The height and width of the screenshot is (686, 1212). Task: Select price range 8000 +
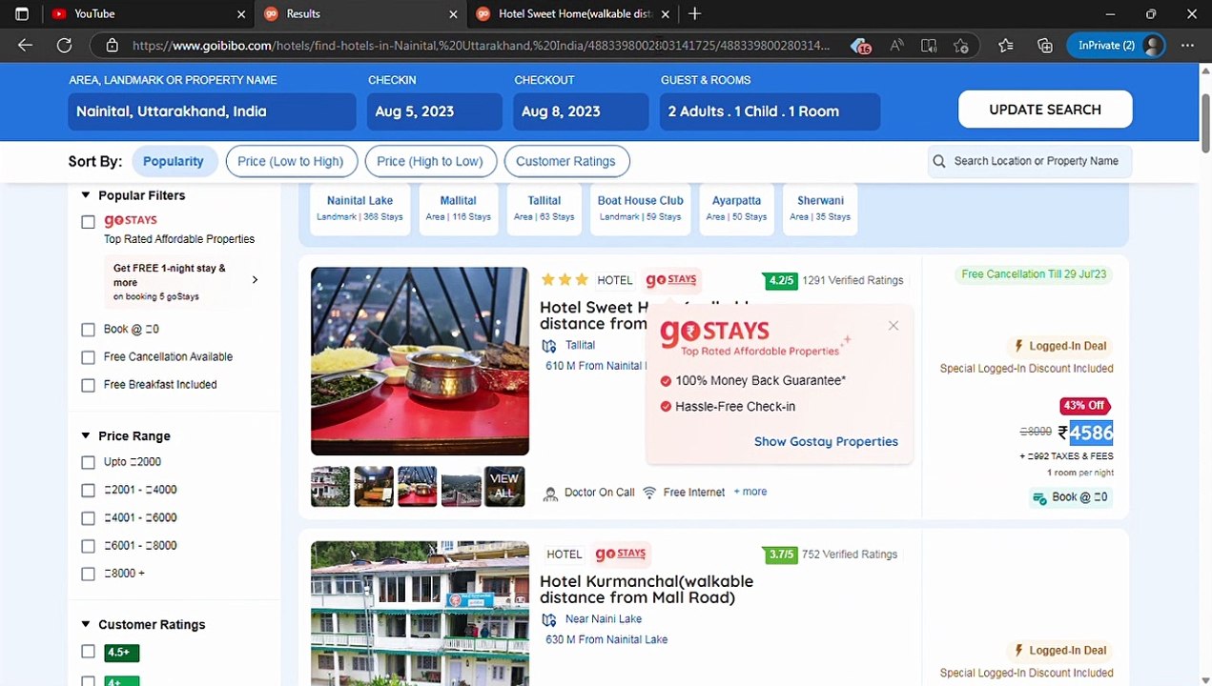coord(88,574)
